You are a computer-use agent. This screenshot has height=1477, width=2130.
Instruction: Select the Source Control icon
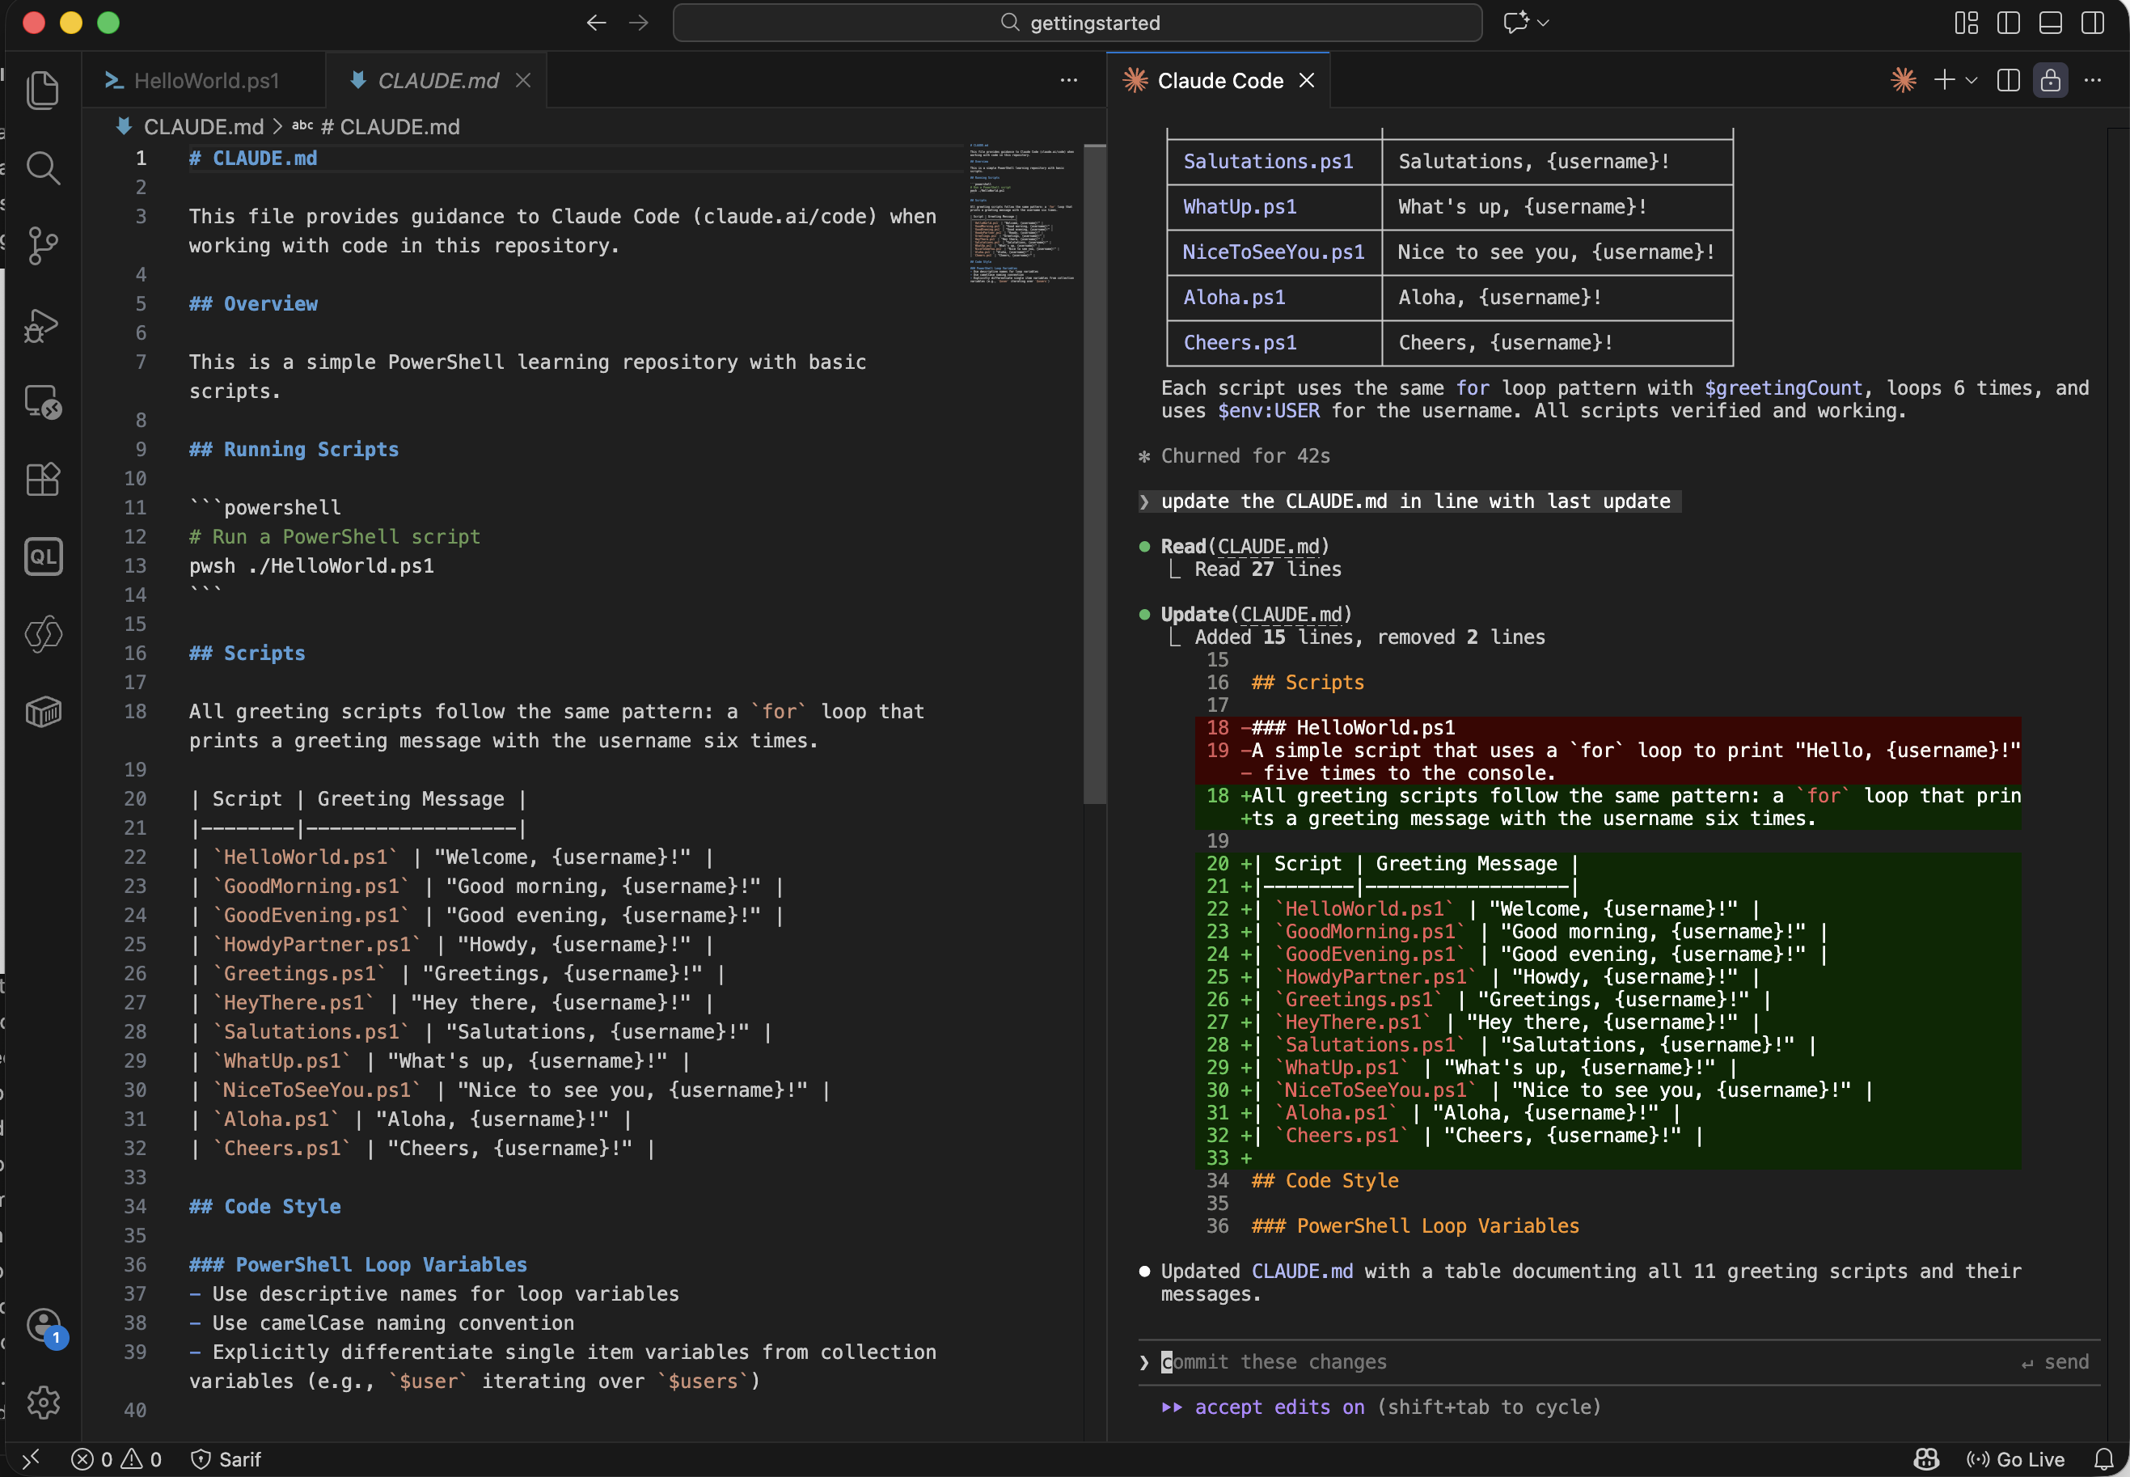coord(43,245)
